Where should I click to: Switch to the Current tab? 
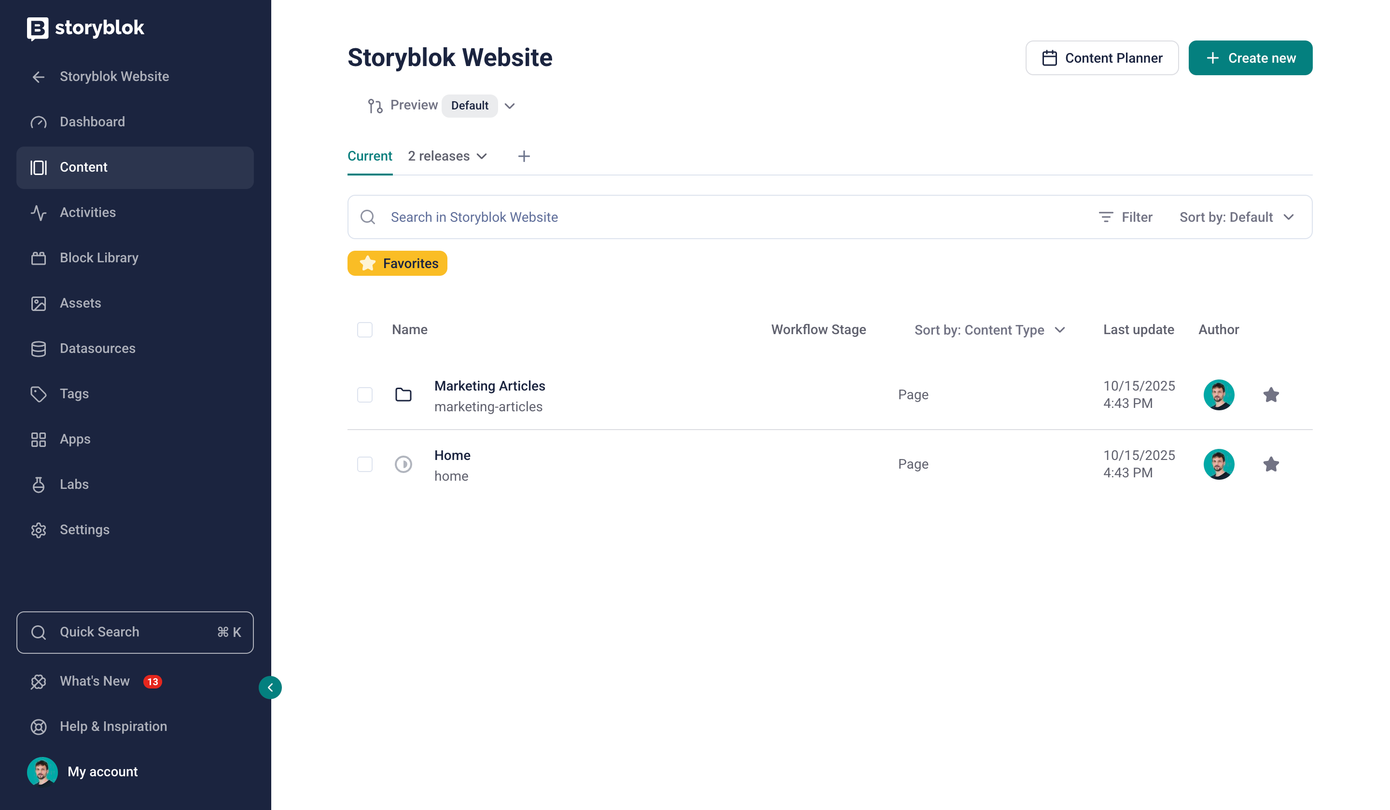coord(370,157)
